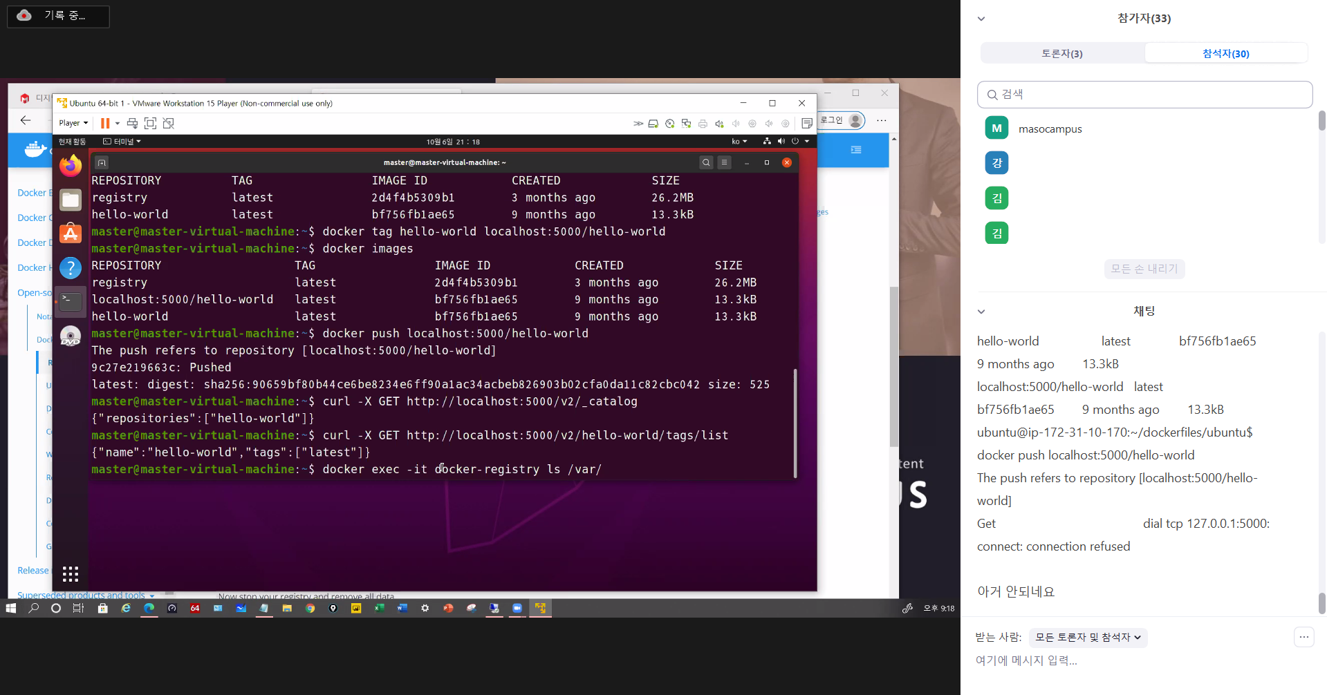Switch to the panelists tab

coord(1062,53)
